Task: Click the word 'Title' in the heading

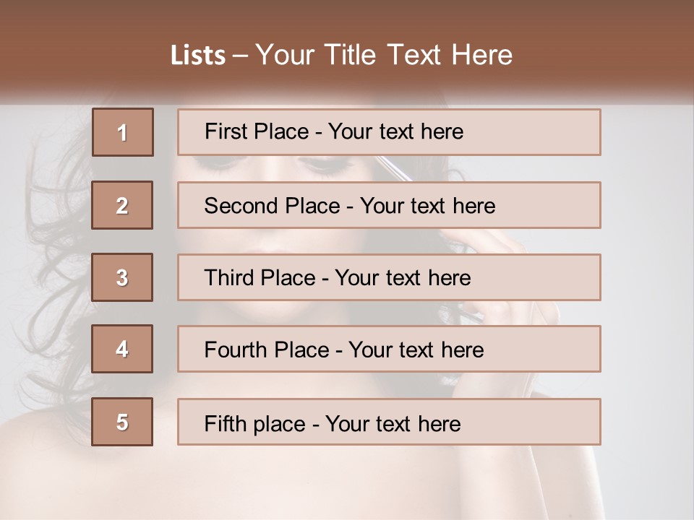Action: click(350, 55)
